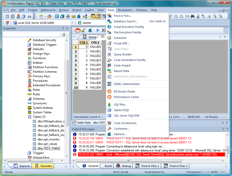The width and height of the screenshot is (232, 176).
Task: Open Query Builder from Tools menu
Action: point(137,54)
